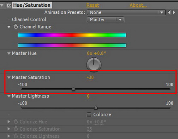This screenshot has height=139, width=178.
Task: Click the Colorize Hue stopwatch icon
Action: click(16, 122)
